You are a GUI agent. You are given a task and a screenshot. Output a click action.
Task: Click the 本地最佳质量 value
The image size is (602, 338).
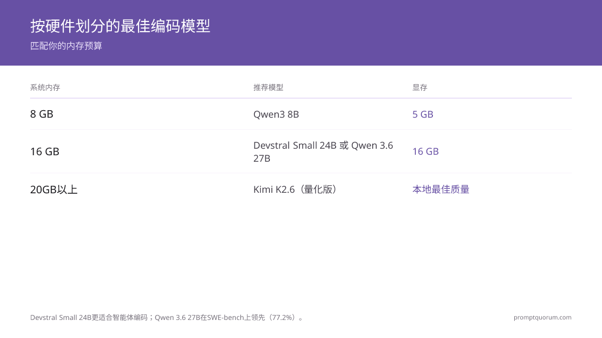point(441,190)
